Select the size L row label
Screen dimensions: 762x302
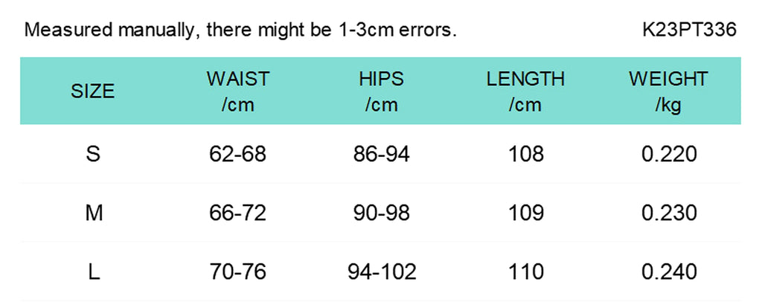click(x=94, y=272)
